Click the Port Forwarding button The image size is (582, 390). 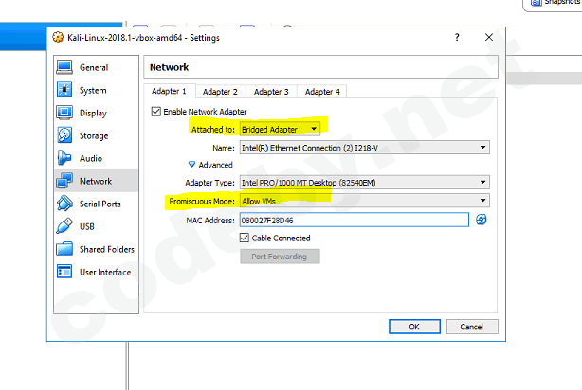pyautogui.click(x=280, y=257)
